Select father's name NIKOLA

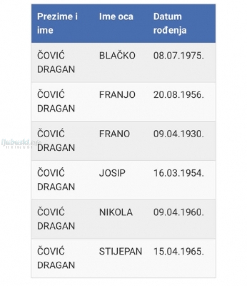click(x=116, y=212)
